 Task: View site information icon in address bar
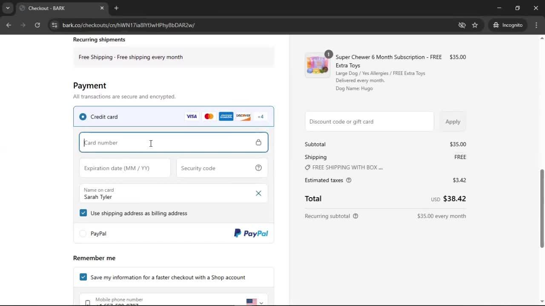(x=54, y=25)
